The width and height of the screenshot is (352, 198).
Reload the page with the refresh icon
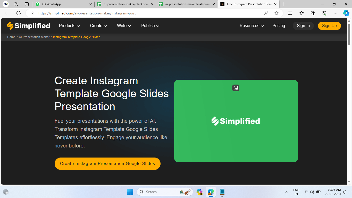(x=19, y=13)
